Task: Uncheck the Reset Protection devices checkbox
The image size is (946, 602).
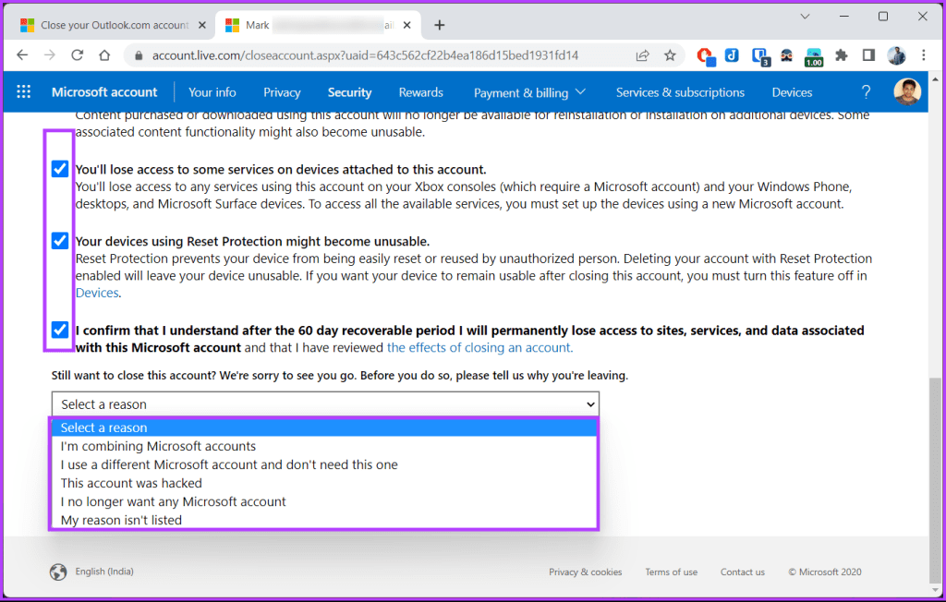Action: [x=60, y=241]
